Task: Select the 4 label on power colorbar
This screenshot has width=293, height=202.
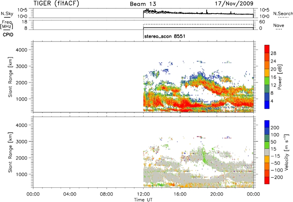Action: pyautogui.click(x=272, y=101)
